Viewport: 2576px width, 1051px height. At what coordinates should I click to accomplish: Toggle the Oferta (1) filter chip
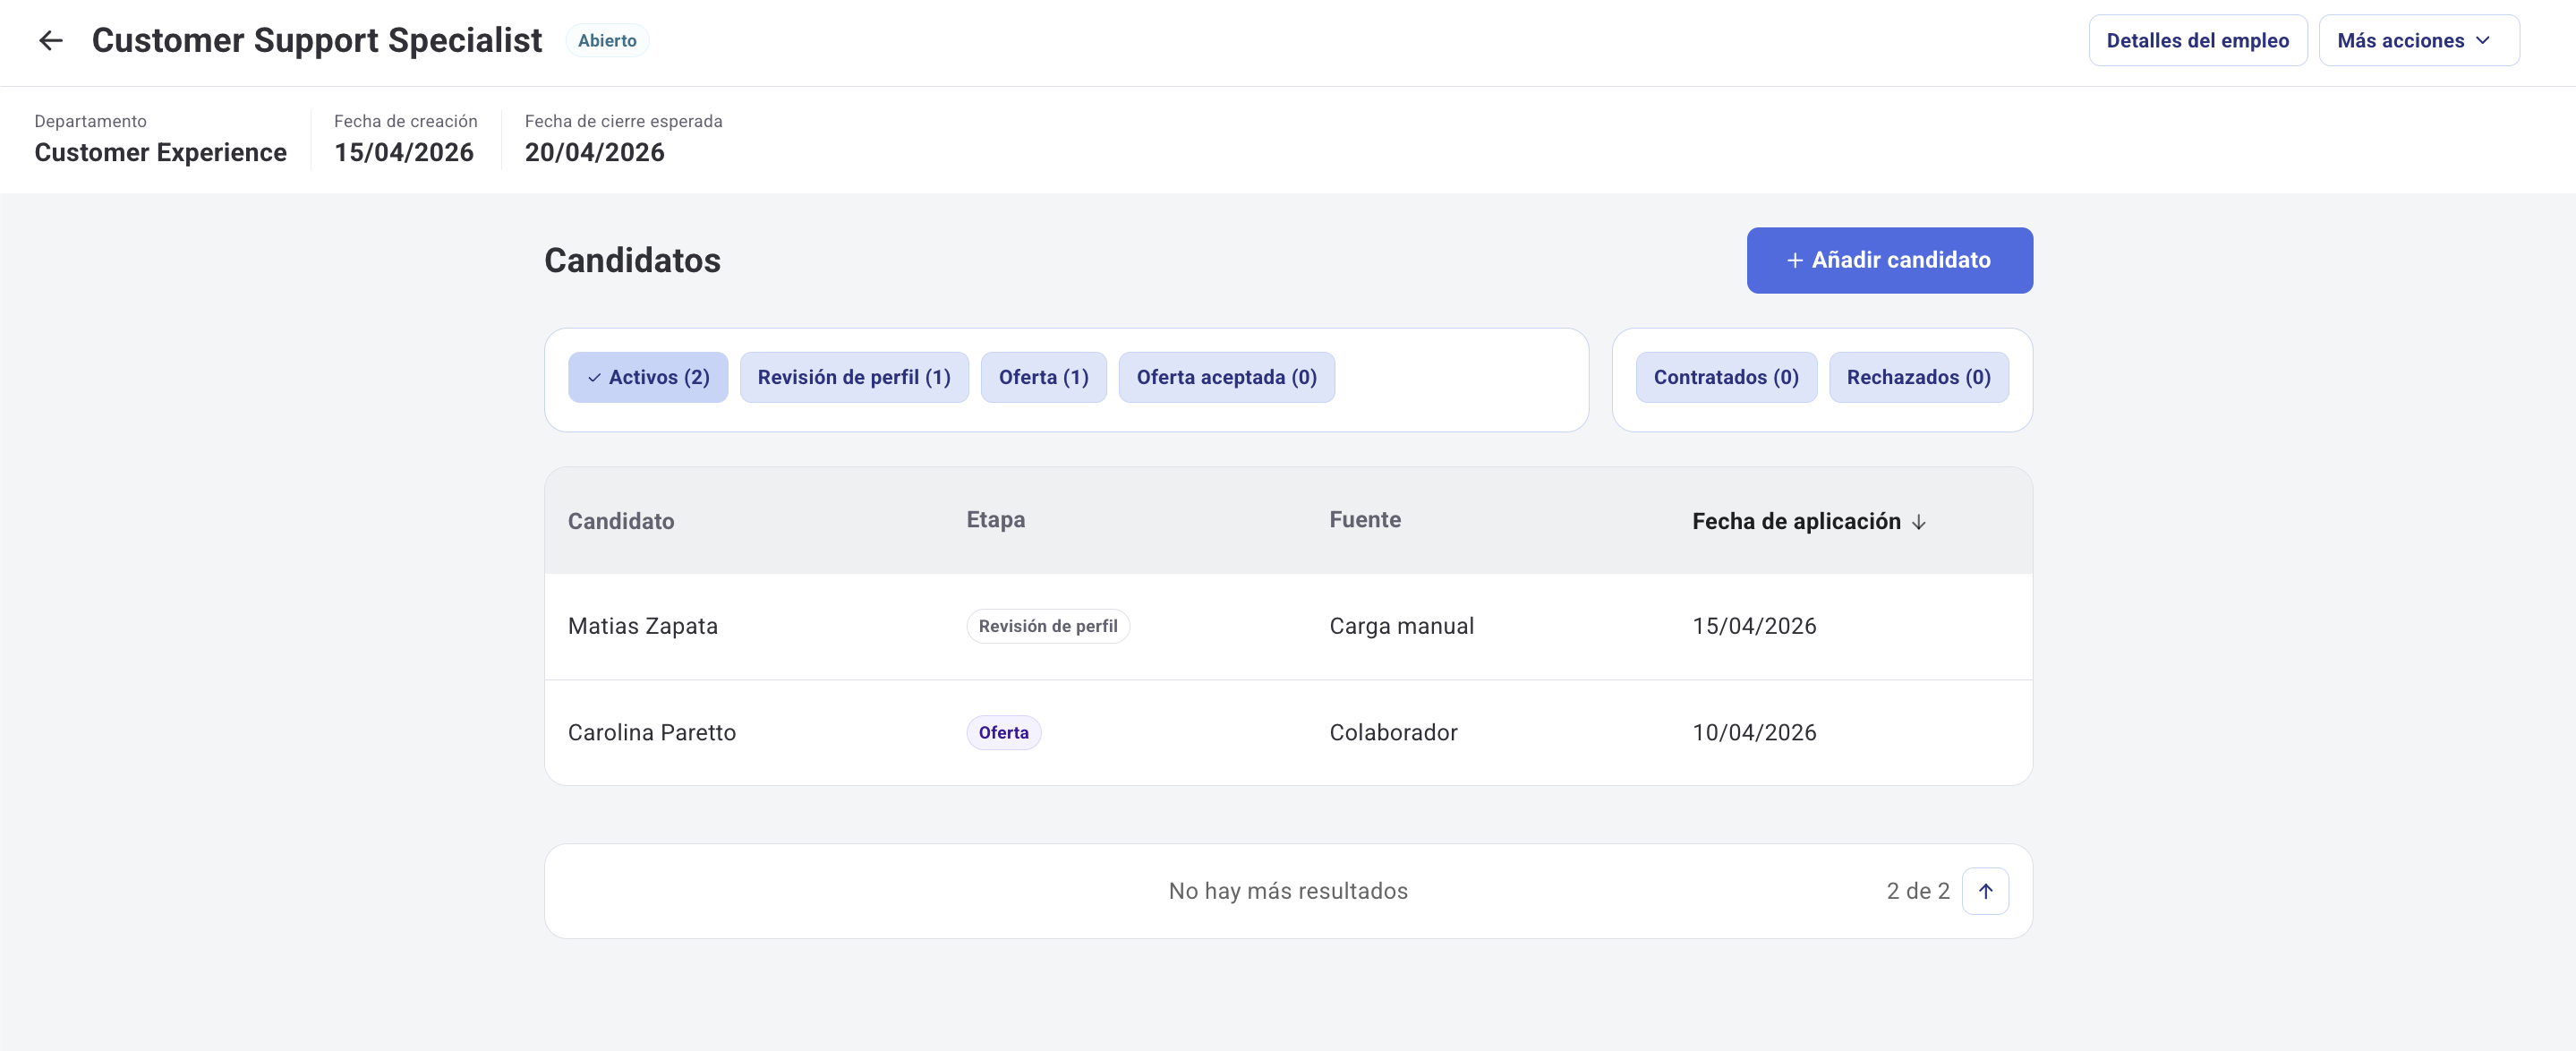click(x=1043, y=377)
